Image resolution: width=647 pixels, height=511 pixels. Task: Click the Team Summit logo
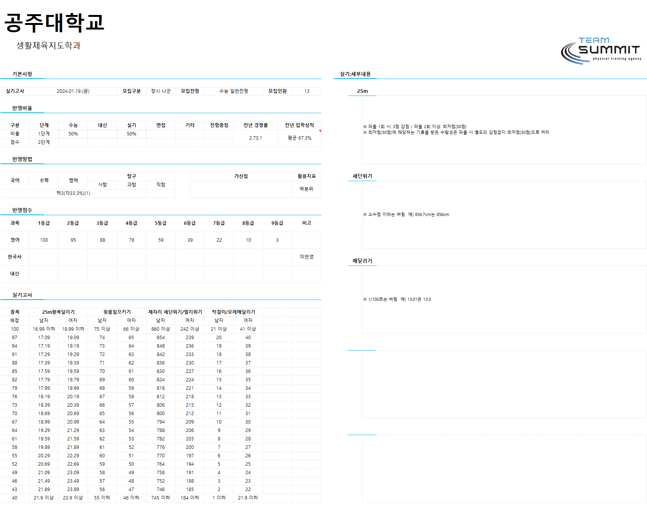pyautogui.click(x=601, y=50)
